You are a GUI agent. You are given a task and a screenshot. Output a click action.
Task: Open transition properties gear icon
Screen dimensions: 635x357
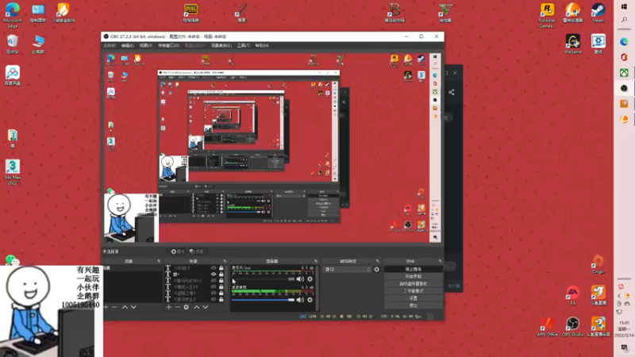tap(376, 269)
